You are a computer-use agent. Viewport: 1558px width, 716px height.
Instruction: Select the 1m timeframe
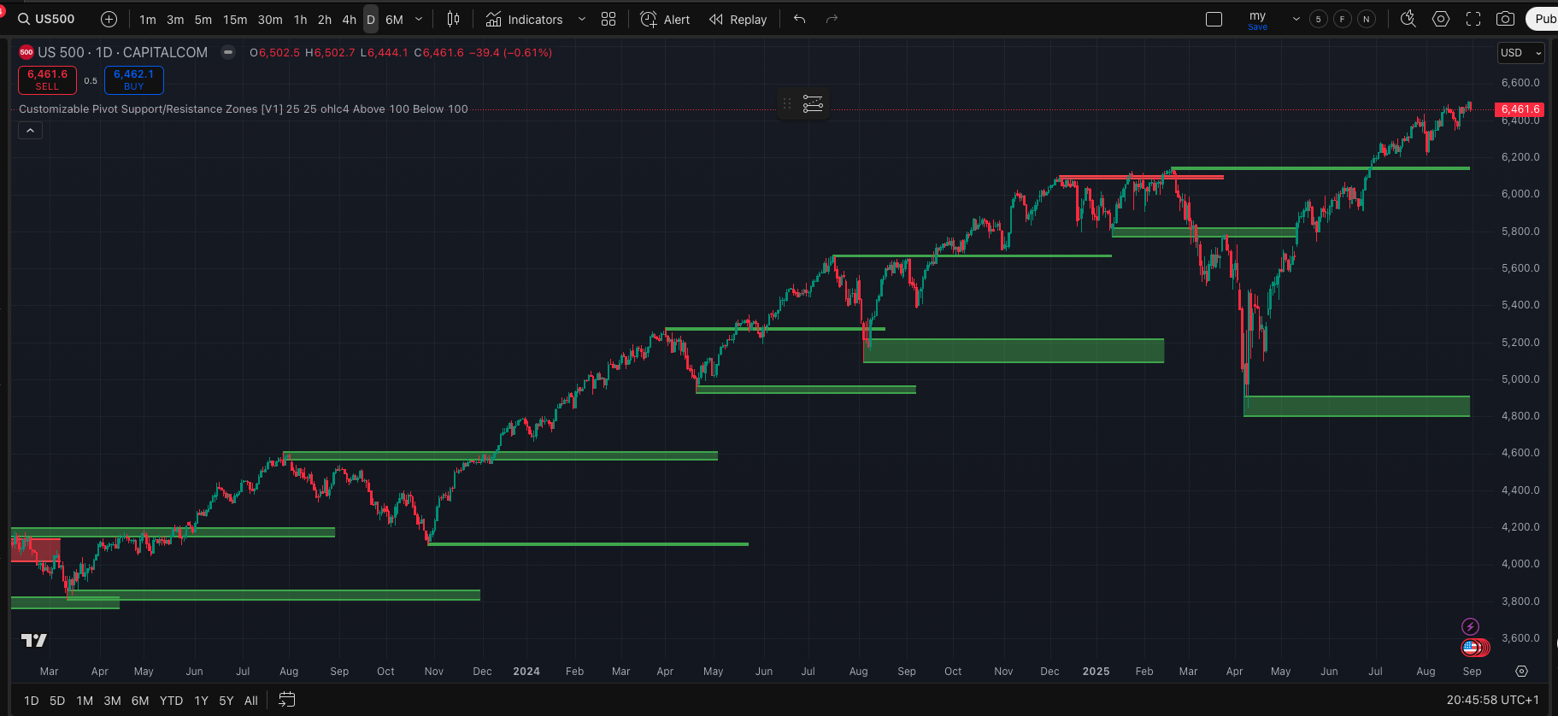(147, 19)
